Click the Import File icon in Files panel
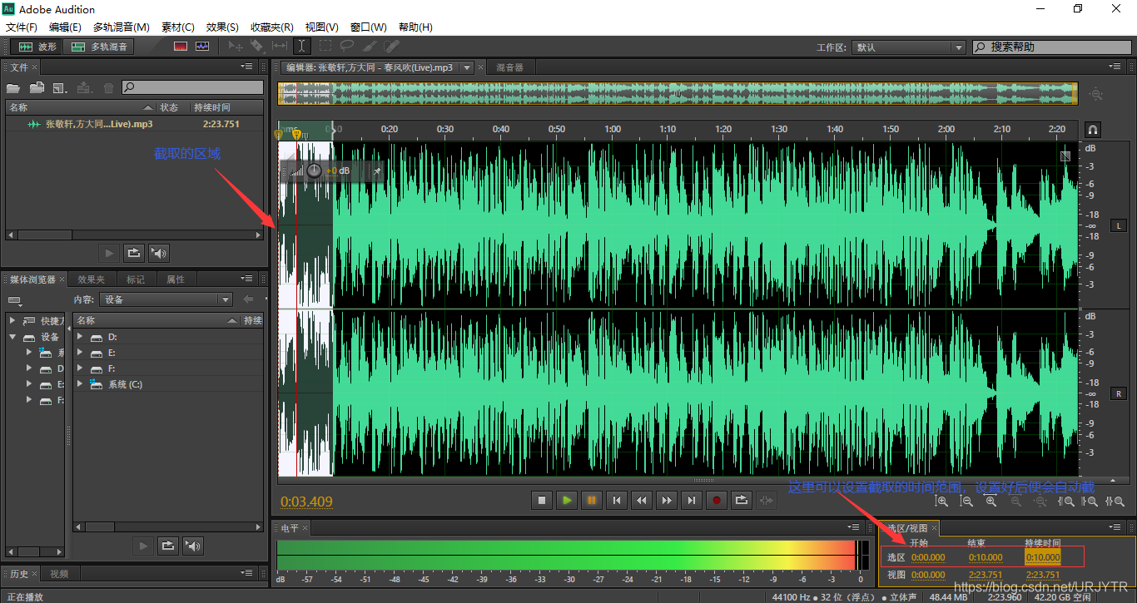The width and height of the screenshot is (1137, 603). click(37, 87)
